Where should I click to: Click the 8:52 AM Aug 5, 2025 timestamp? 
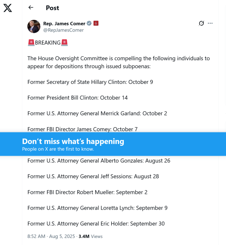[x=51, y=236]
